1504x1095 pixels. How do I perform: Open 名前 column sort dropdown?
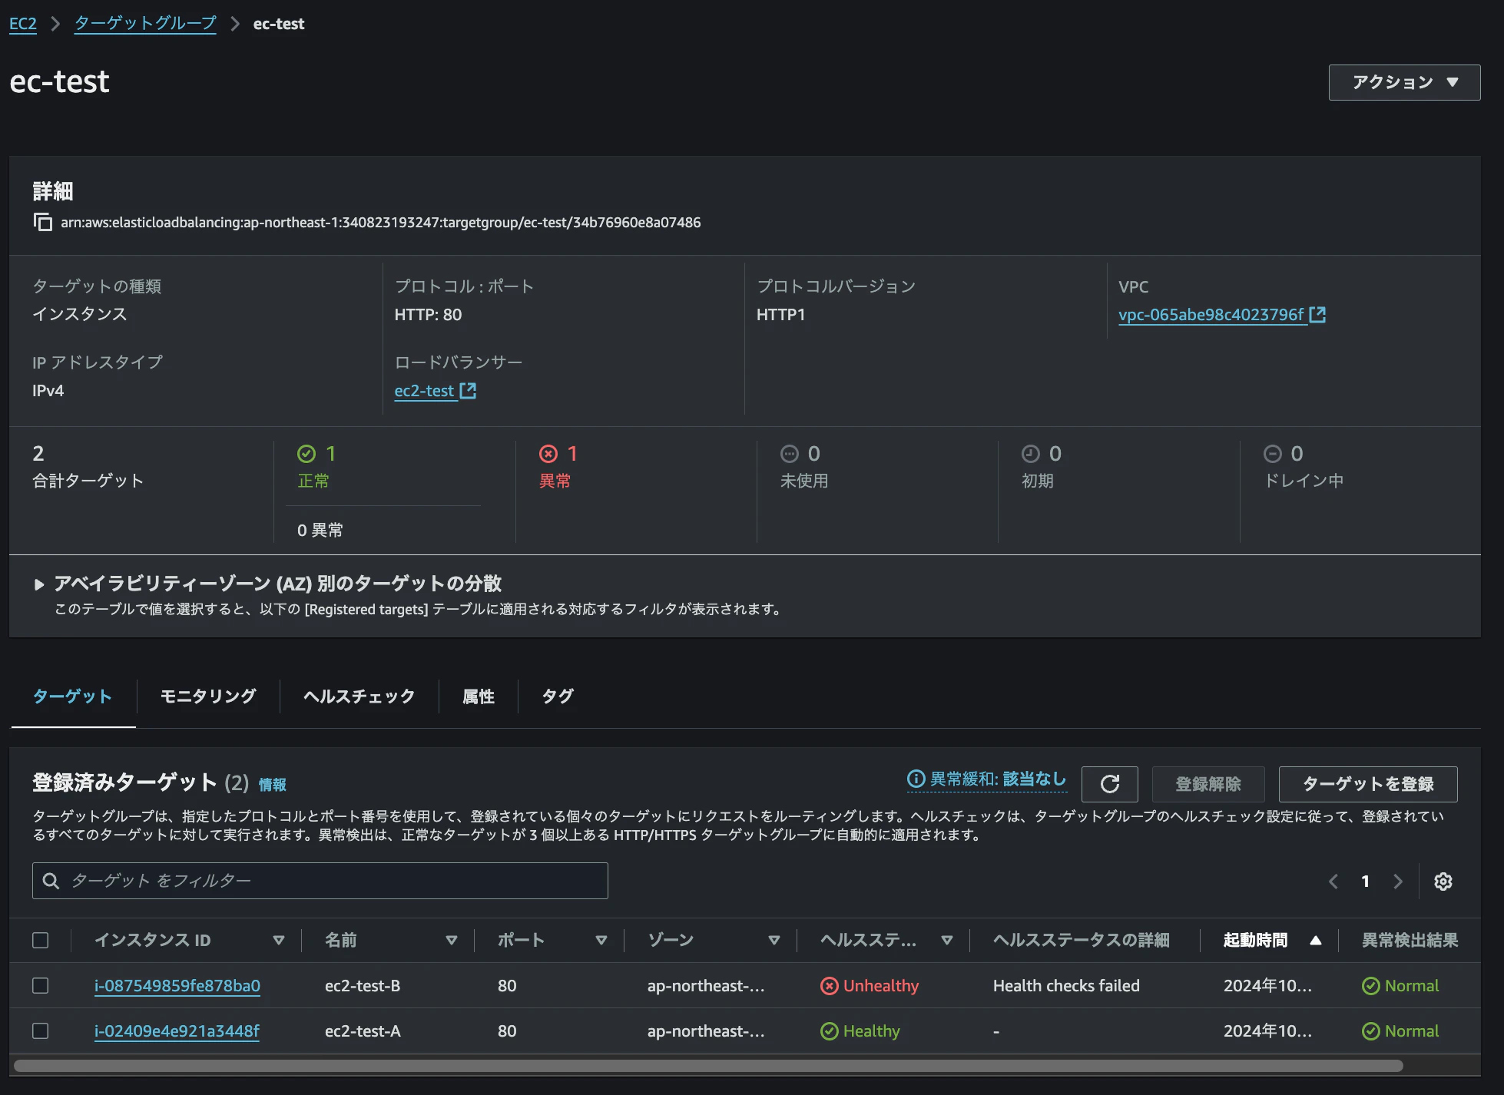[x=452, y=941]
